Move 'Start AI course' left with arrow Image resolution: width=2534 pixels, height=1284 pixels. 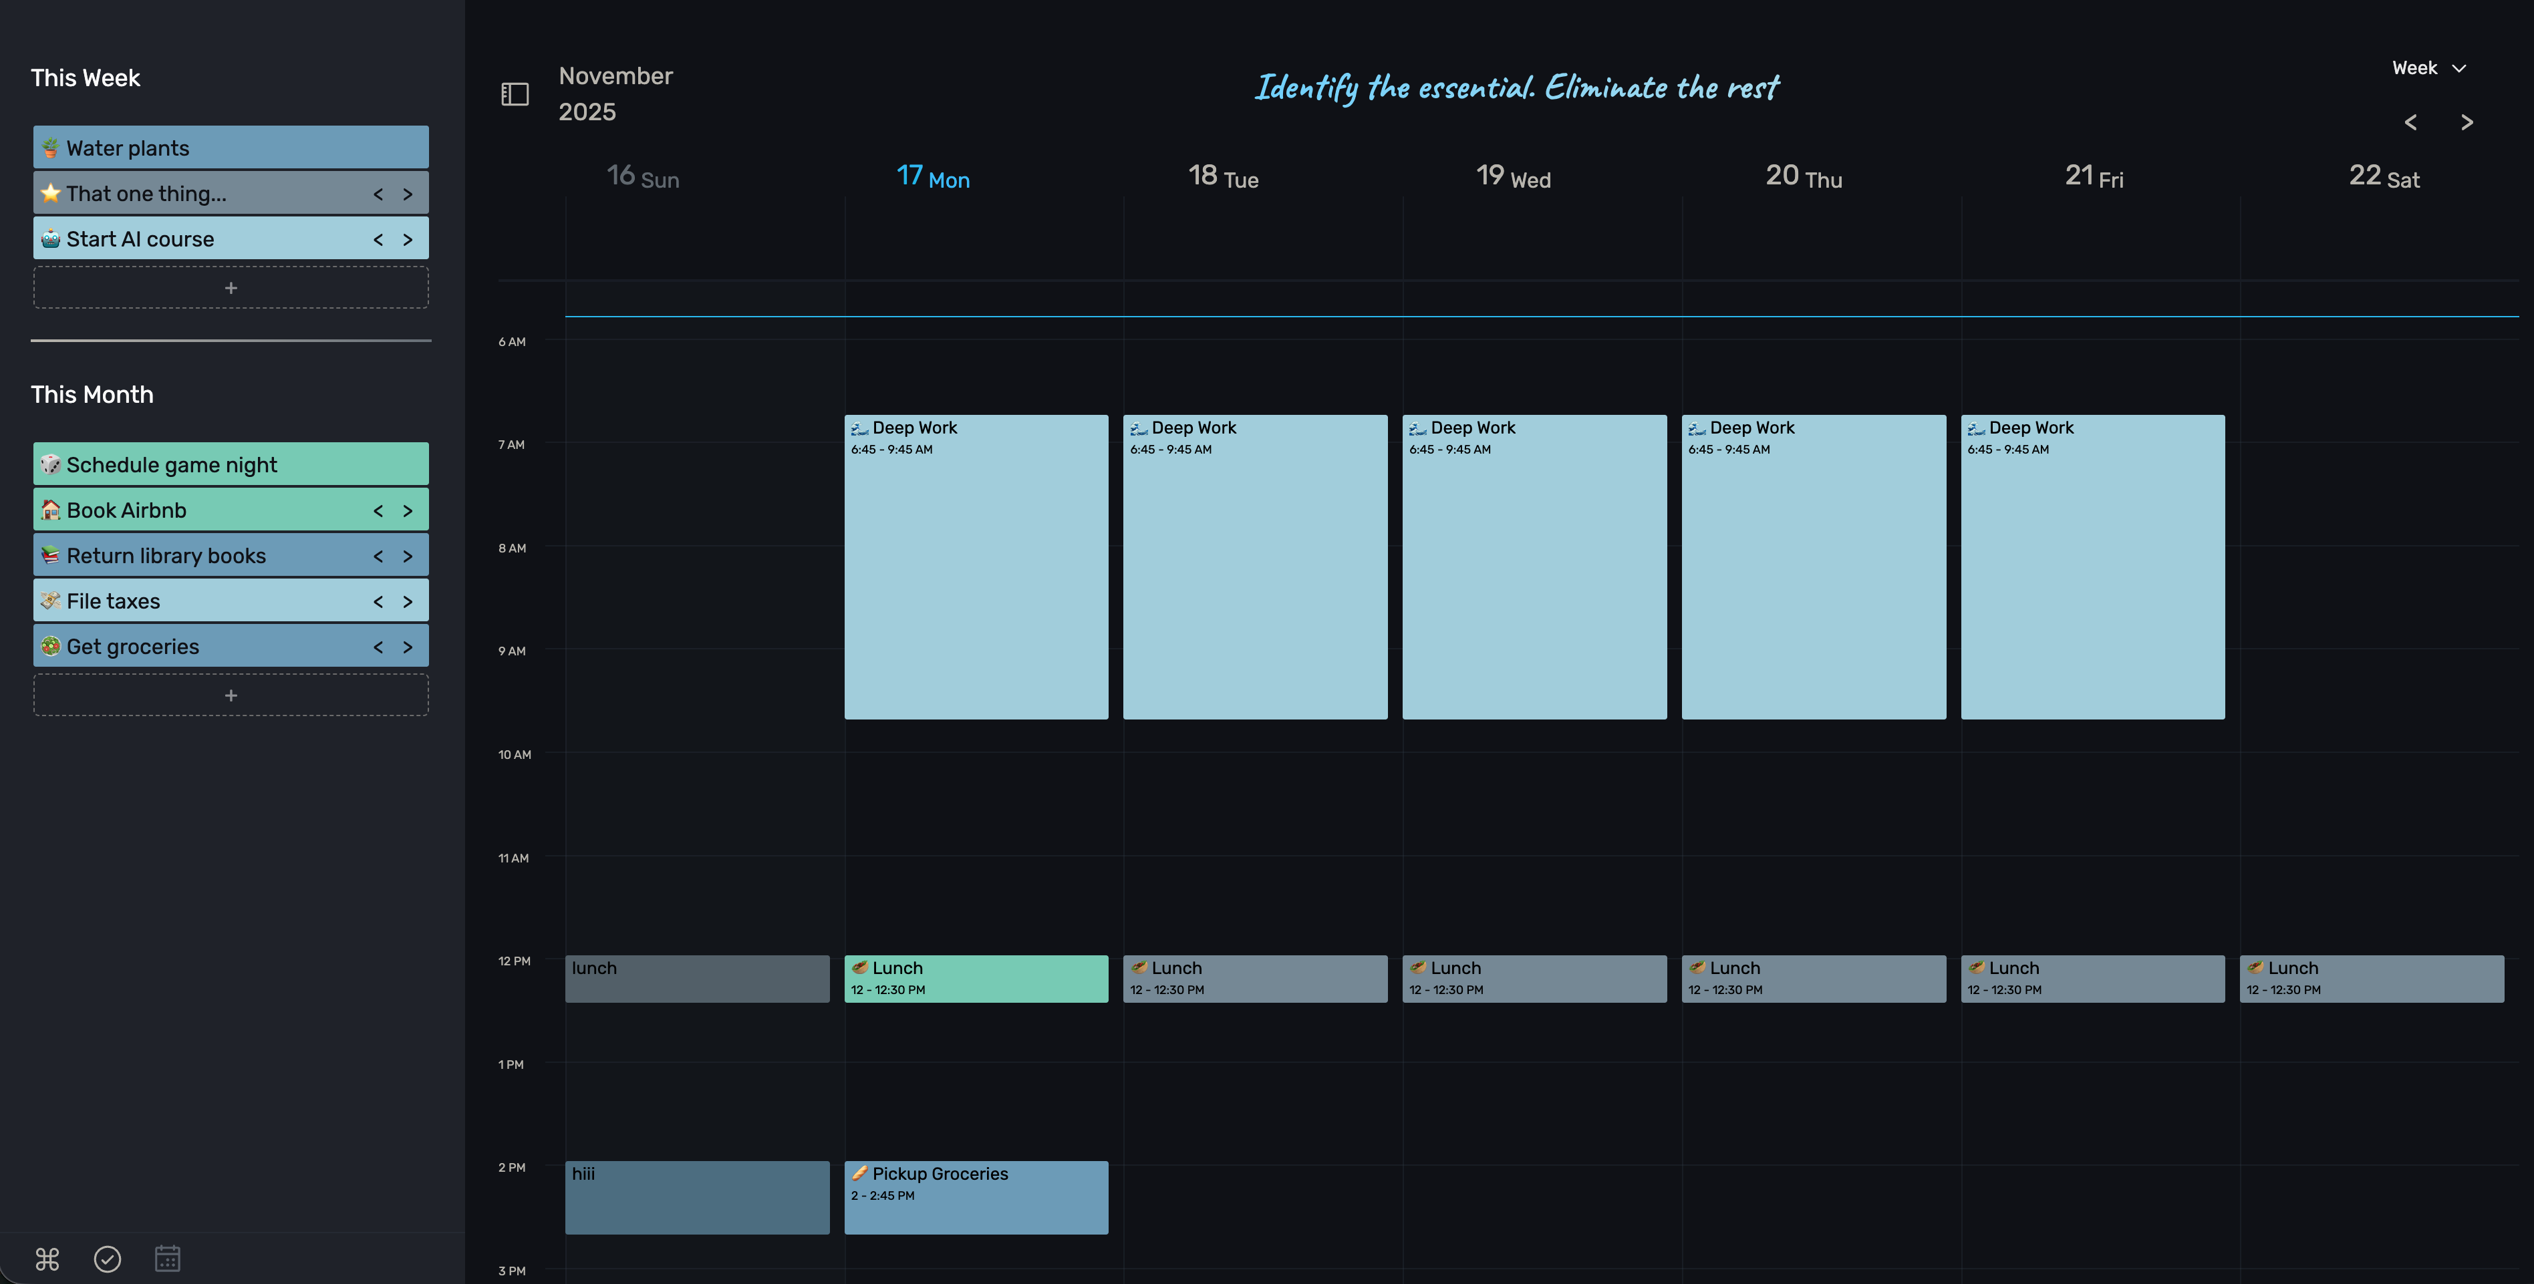click(x=378, y=239)
